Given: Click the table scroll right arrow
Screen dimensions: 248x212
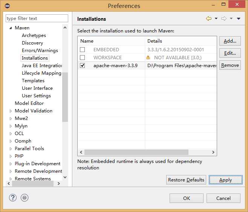Looking at the screenshot, I should (213, 152).
